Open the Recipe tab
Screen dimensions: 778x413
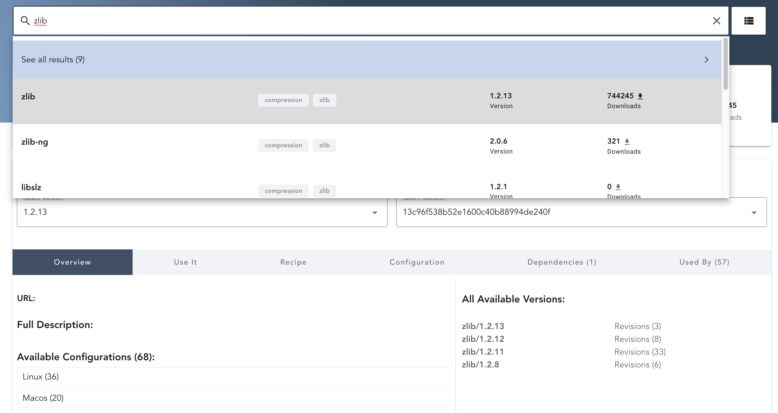point(293,262)
